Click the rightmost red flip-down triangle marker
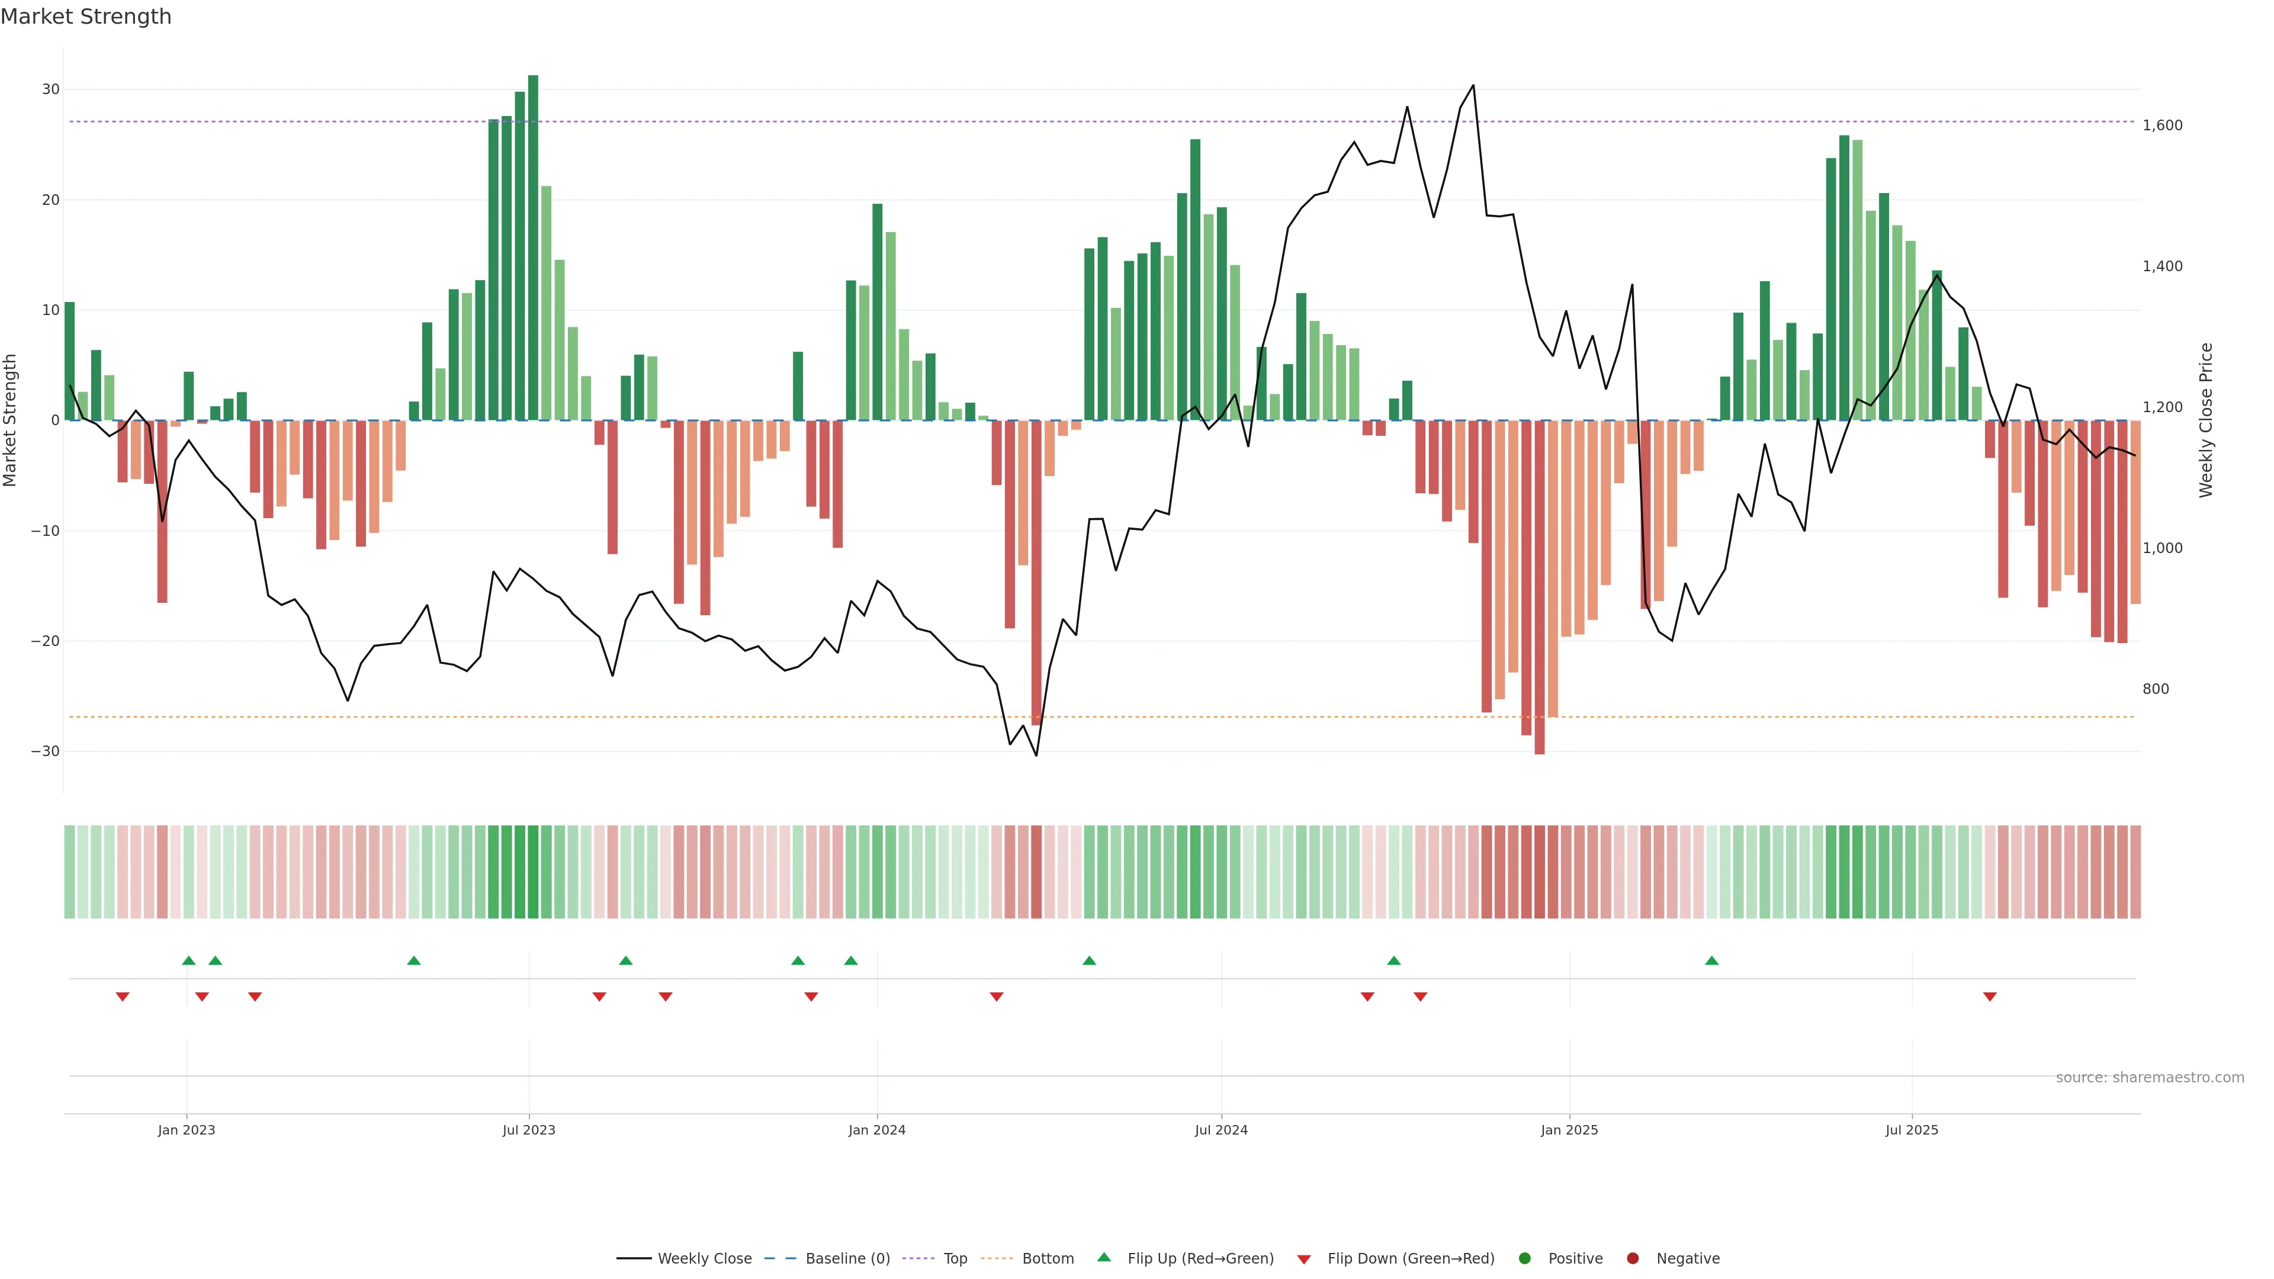Screen dimensions: 2274x1279 [1990, 997]
